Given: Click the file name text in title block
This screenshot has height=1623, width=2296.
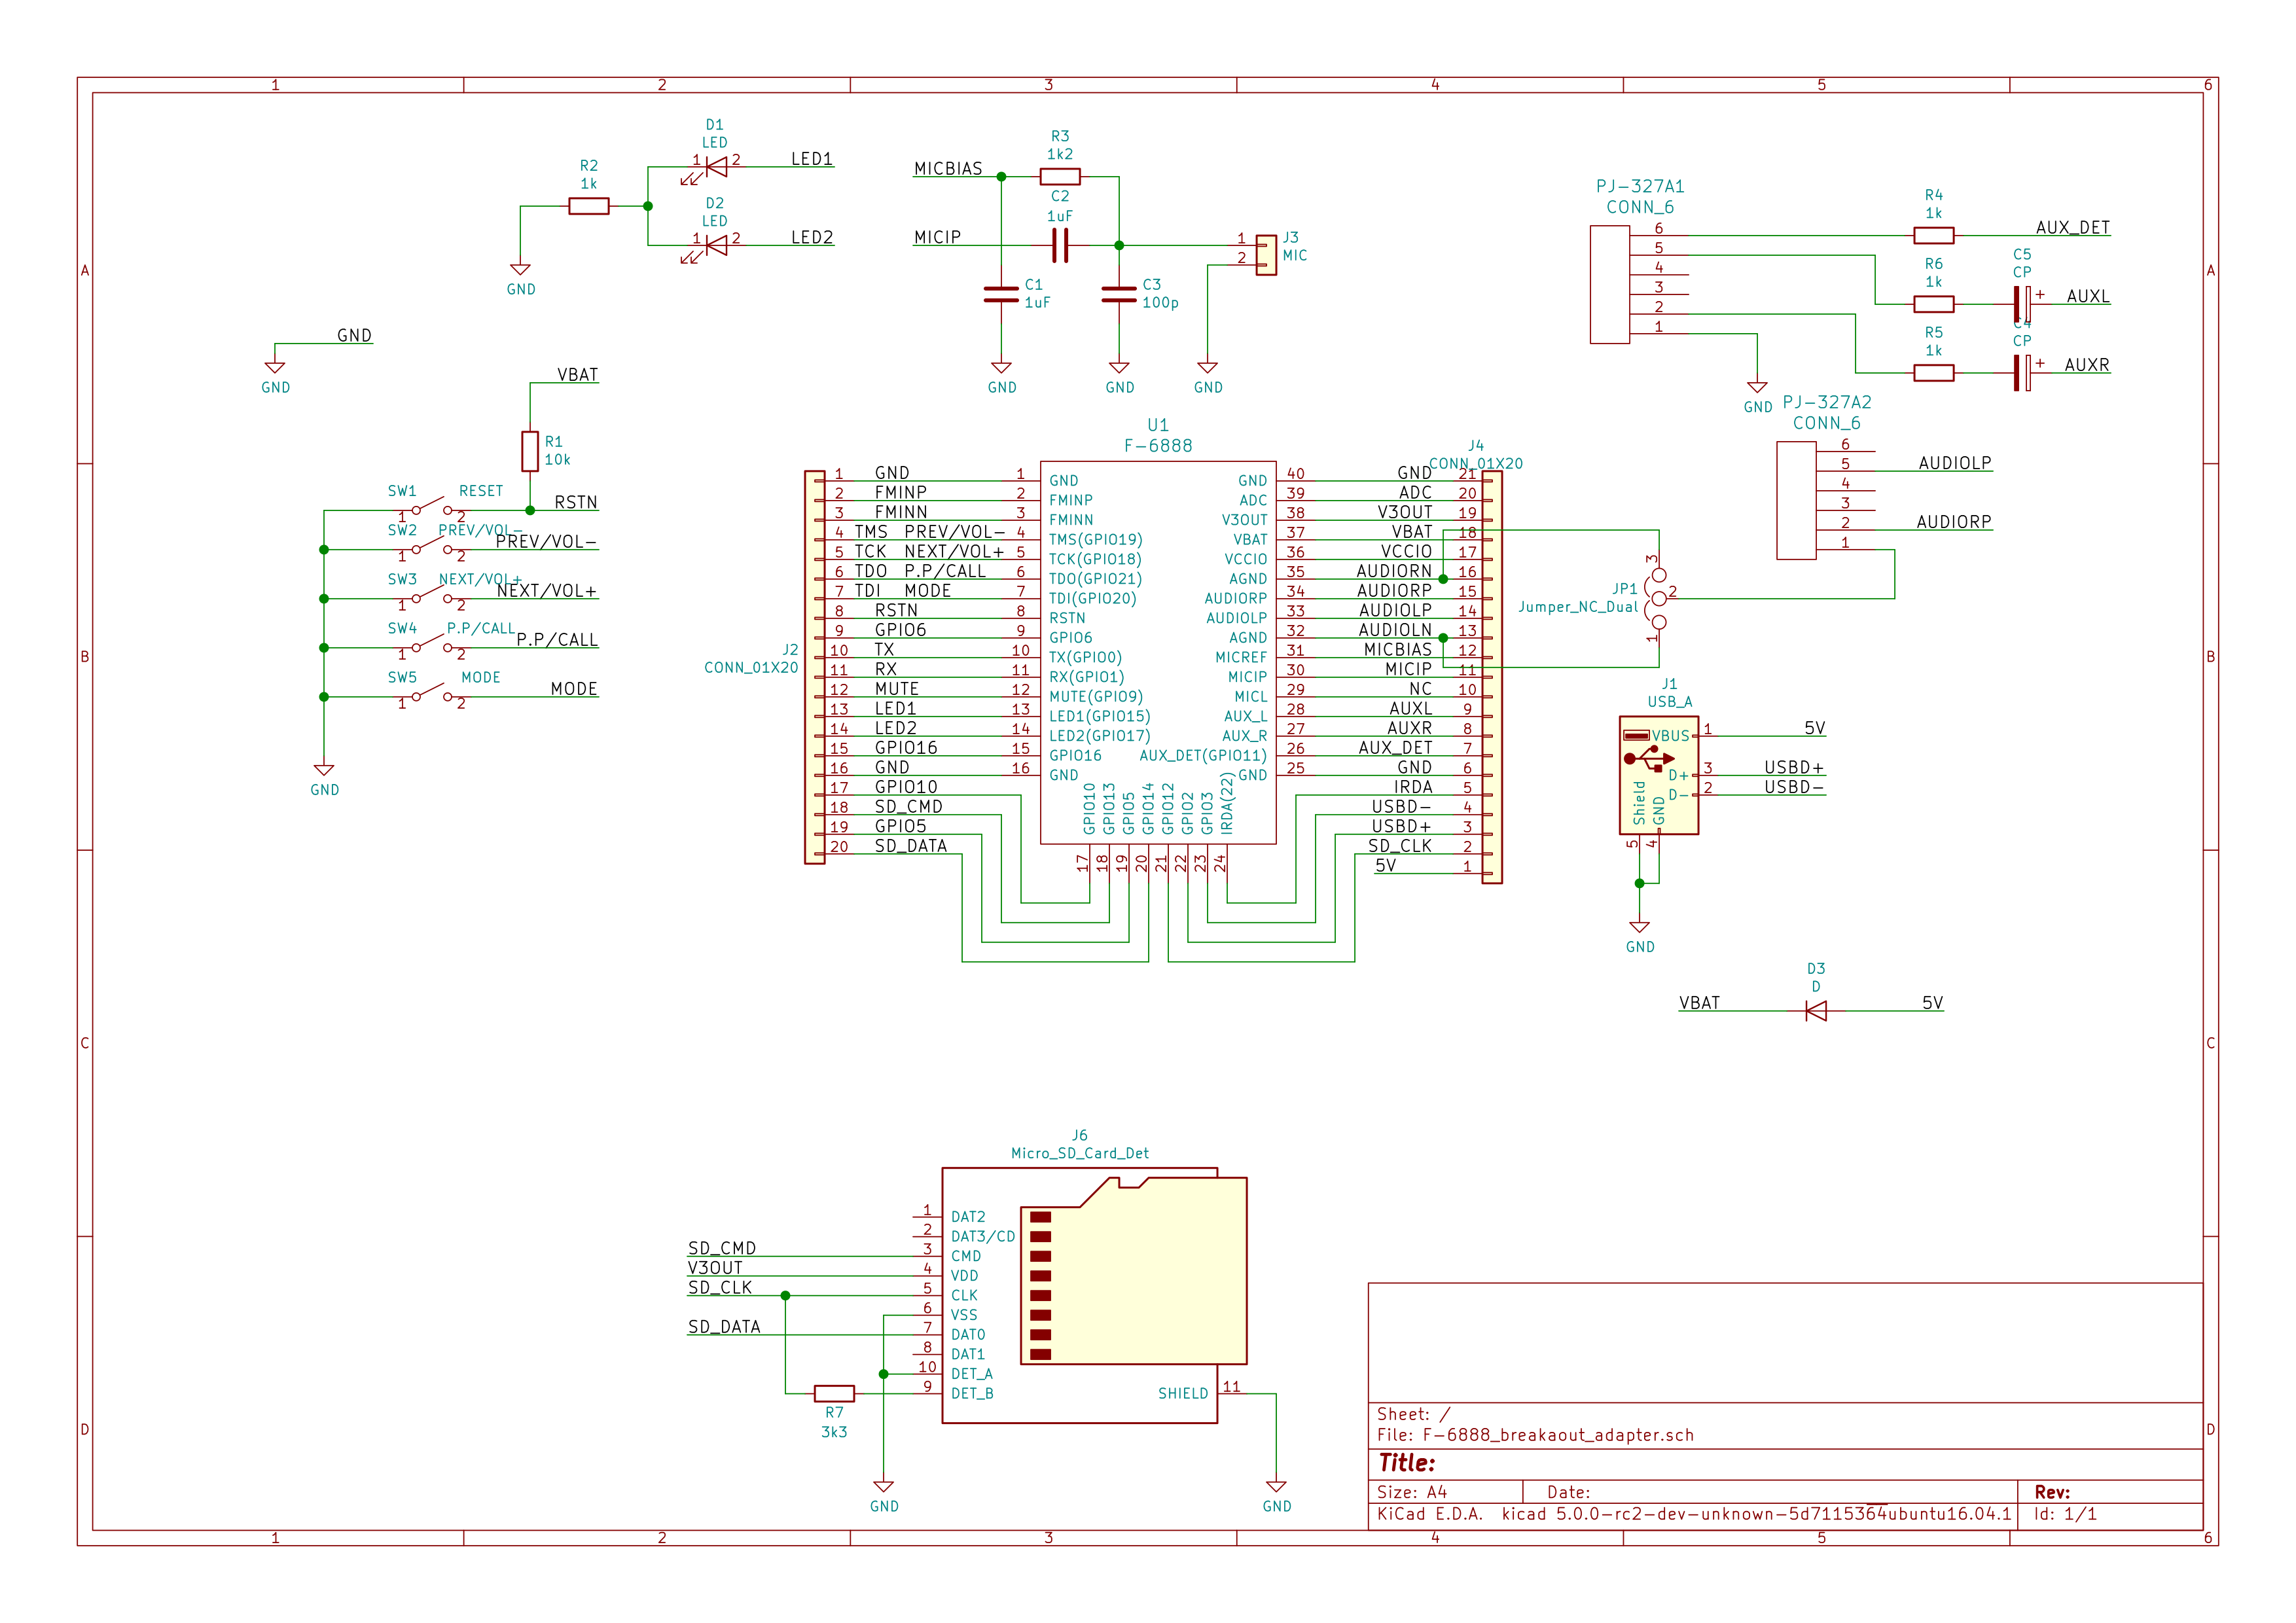Looking at the screenshot, I should tap(1557, 1435).
